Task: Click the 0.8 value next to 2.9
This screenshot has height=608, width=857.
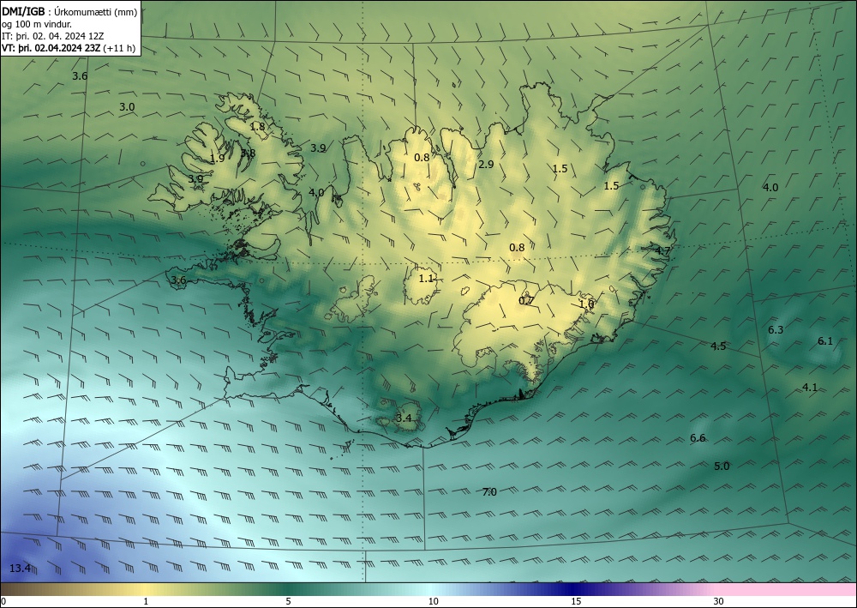Action: [422, 158]
